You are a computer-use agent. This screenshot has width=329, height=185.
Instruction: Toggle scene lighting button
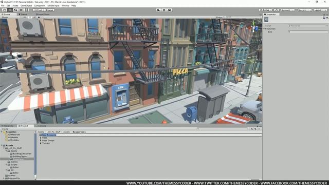point(30,17)
